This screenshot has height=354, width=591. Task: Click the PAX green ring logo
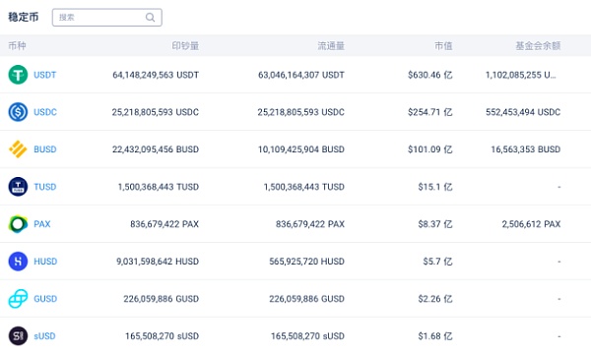(x=18, y=224)
